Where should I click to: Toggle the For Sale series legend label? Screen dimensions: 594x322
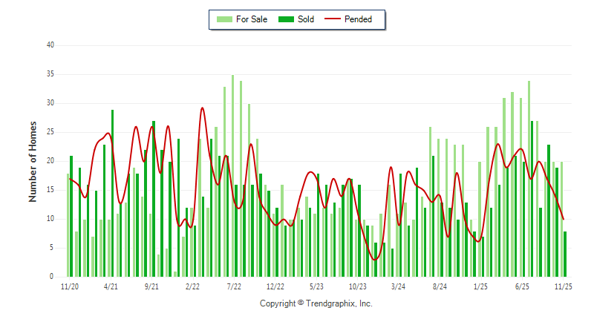pyautogui.click(x=251, y=19)
